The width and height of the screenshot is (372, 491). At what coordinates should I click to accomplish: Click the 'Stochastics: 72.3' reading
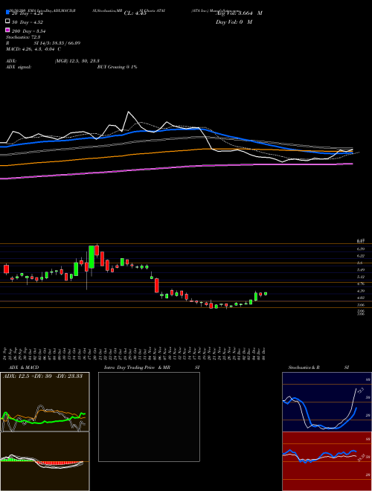click(22, 37)
